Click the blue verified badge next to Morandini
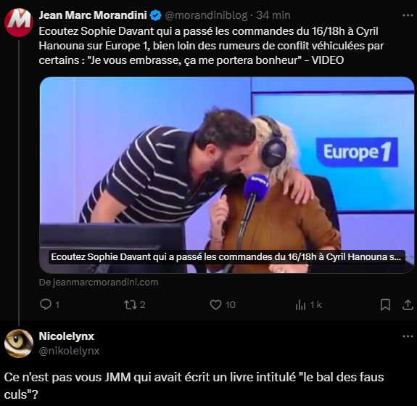Viewport: 417px width, 406px height. point(156,15)
